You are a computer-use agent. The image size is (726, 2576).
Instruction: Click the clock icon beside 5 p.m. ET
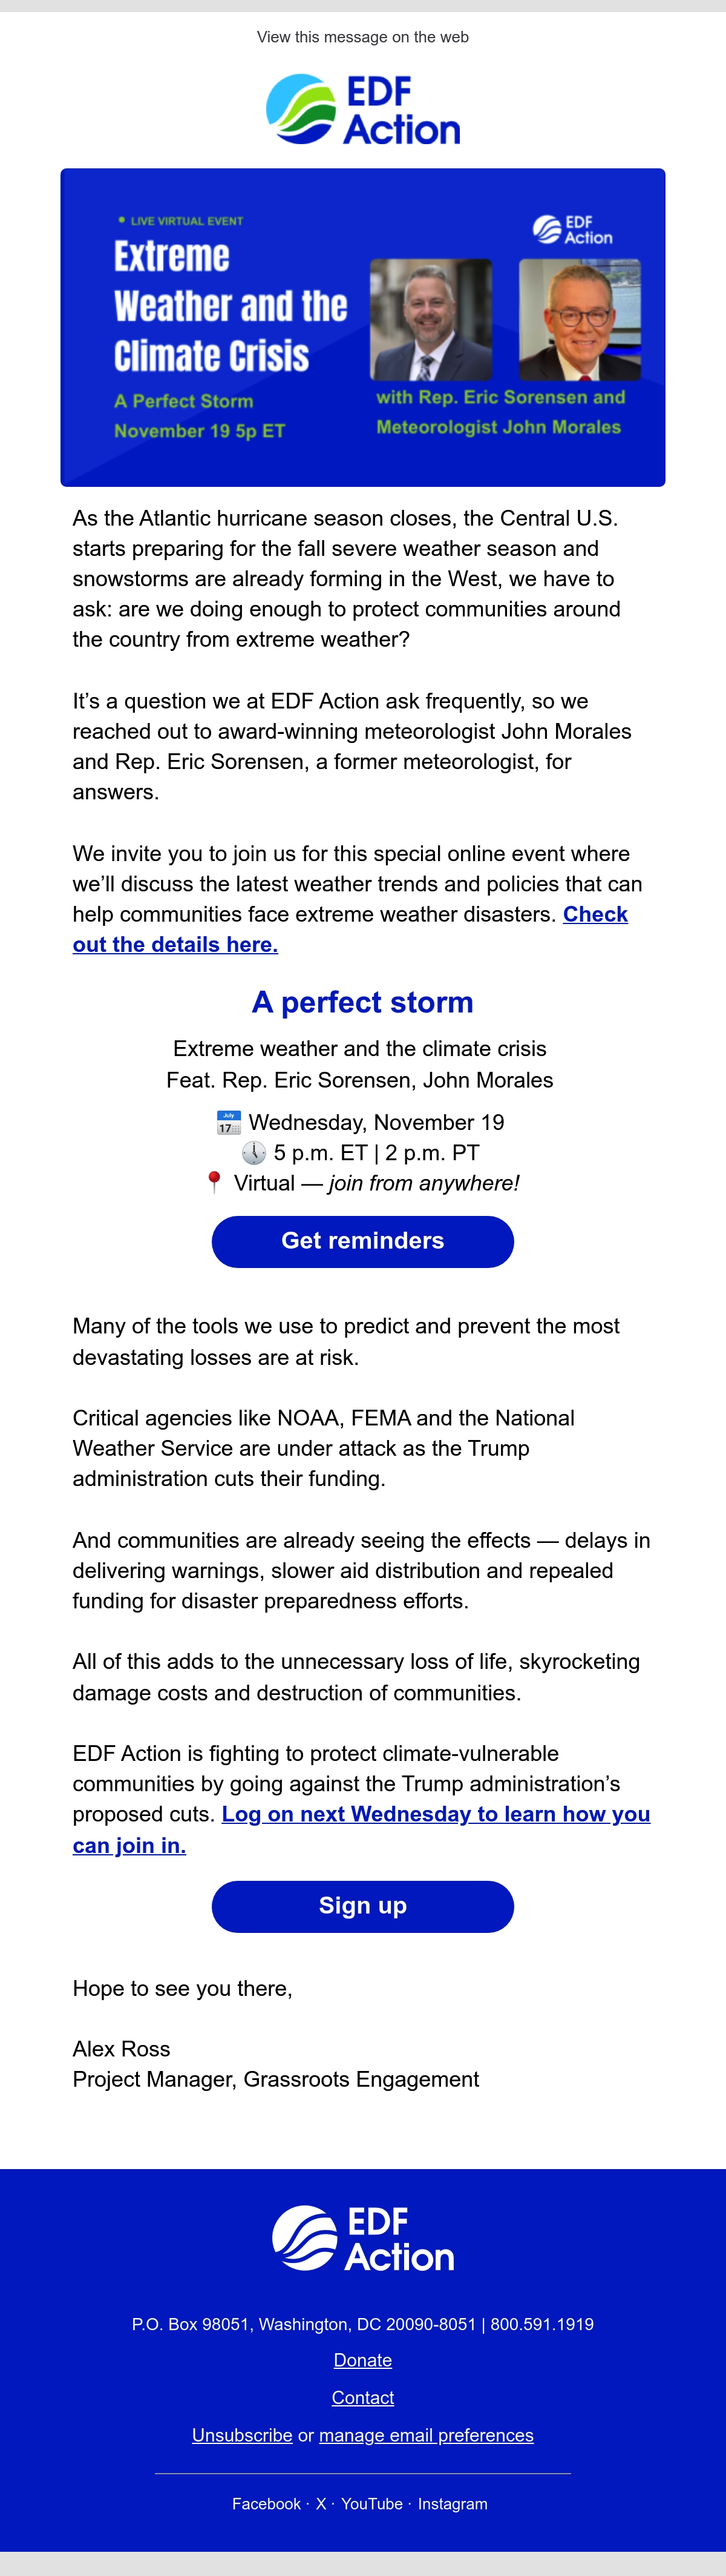coord(253,1153)
